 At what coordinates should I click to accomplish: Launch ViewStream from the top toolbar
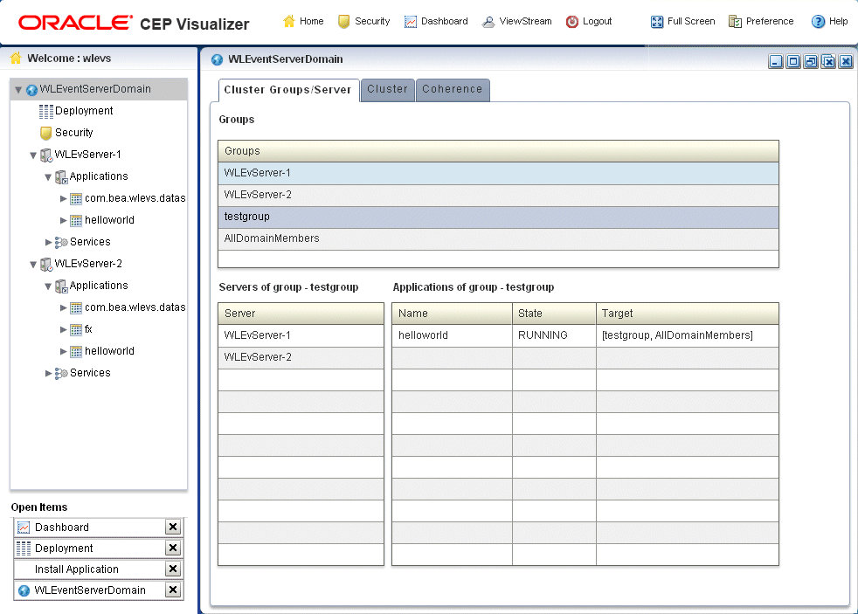[x=488, y=21]
